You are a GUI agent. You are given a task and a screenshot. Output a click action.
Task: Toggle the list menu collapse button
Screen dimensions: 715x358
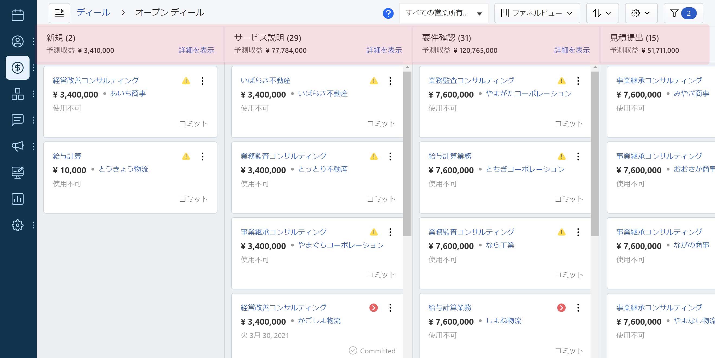tap(59, 13)
